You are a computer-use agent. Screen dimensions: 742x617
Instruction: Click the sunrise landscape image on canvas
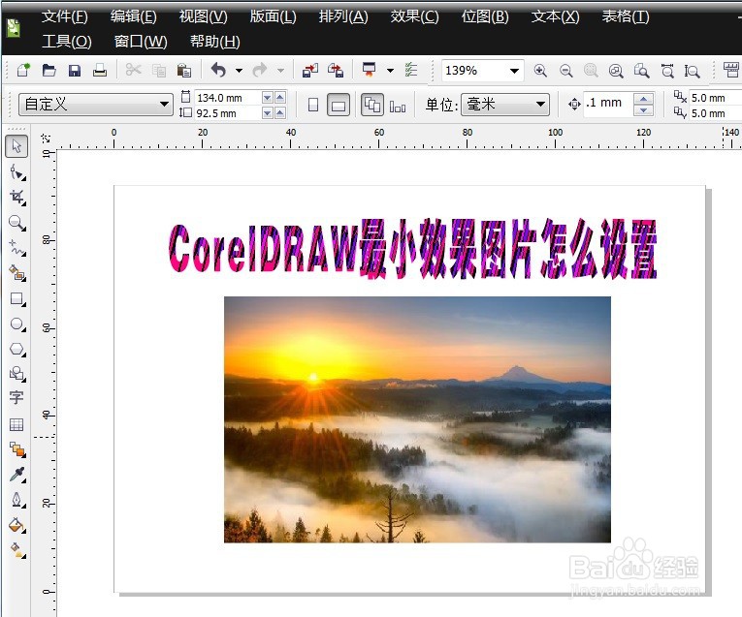pos(417,419)
